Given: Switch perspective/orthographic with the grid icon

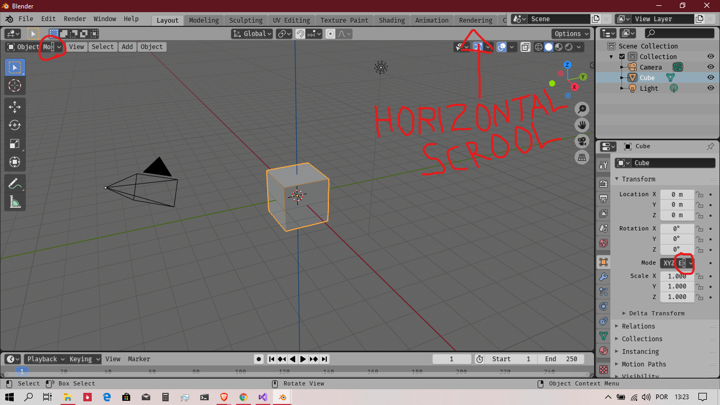Looking at the screenshot, I should [582, 157].
